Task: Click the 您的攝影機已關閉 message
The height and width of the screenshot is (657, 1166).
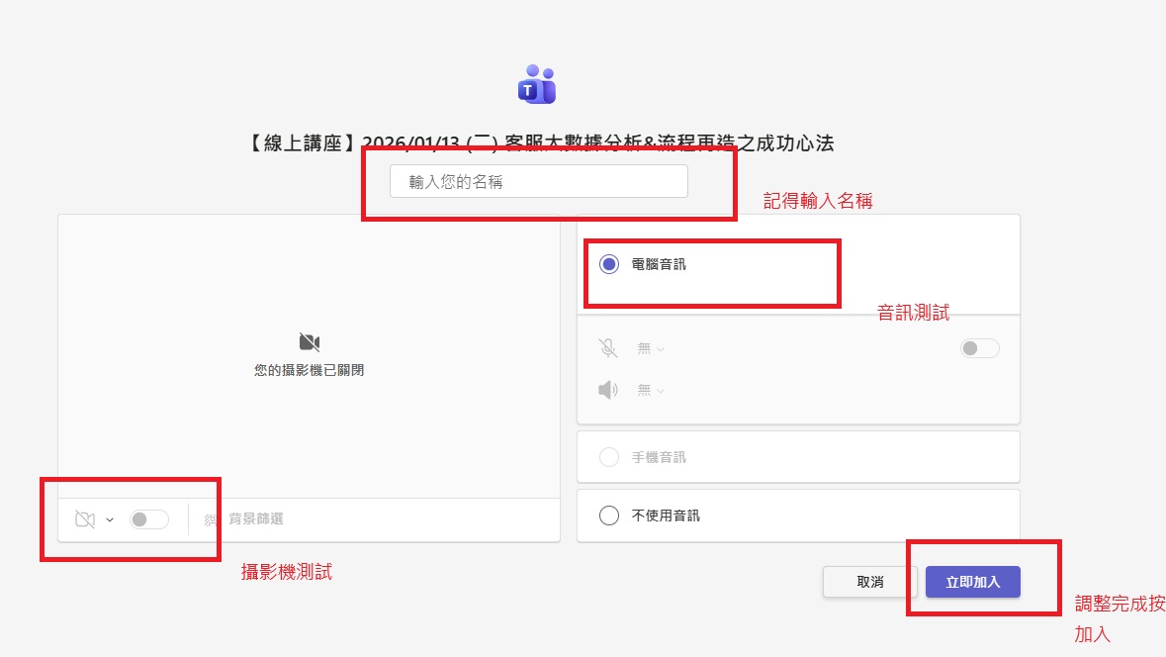Action: [309, 371]
